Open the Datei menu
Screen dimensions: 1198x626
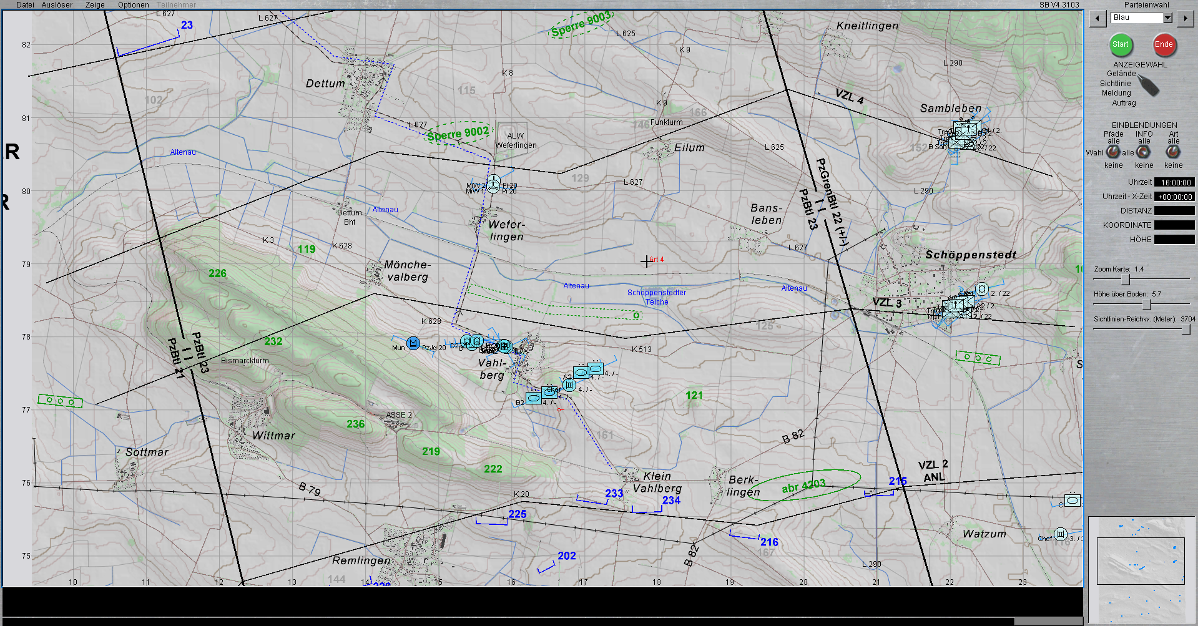click(x=25, y=4)
